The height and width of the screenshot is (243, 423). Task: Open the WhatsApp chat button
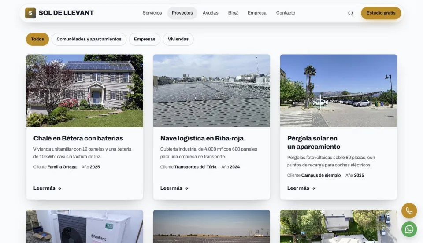[x=409, y=229]
